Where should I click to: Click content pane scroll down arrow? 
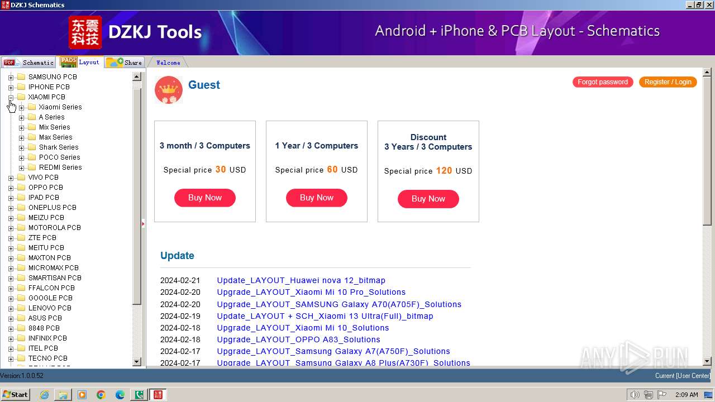[x=707, y=361]
